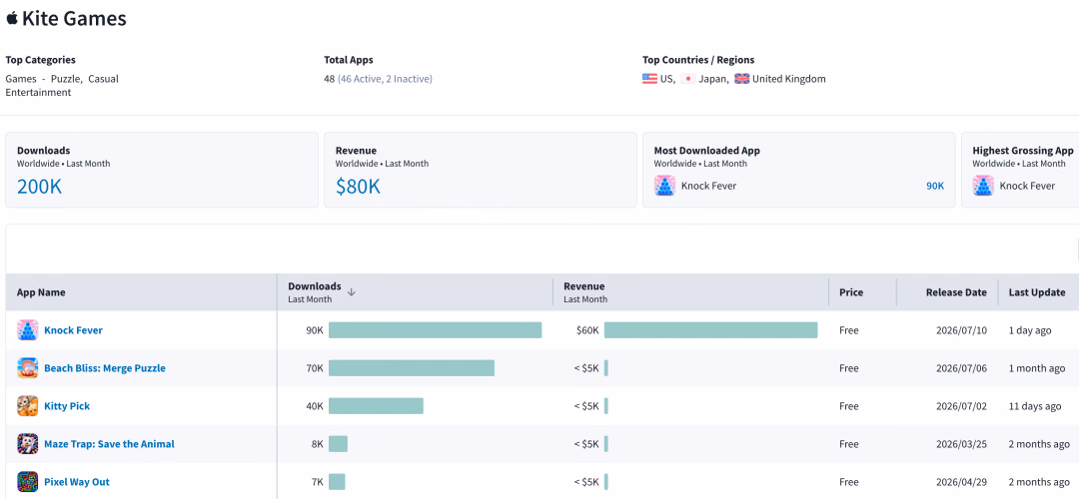The width and height of the screenshot is (1079, 499).
Task: Click the 8K downloads value for Maze Trap
Action: (318, 443)
